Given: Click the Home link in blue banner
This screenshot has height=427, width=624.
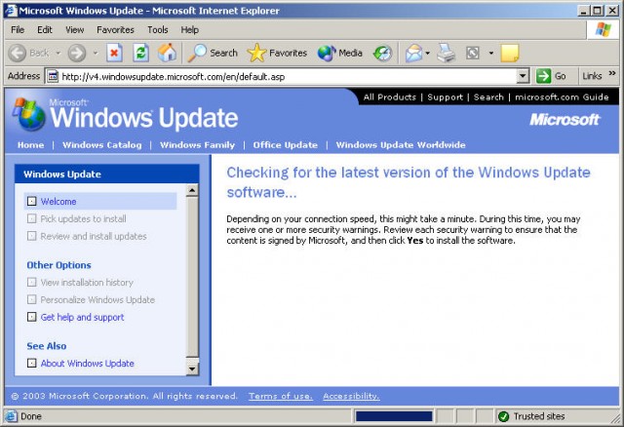Looking at the screenshot, I should tap(30, 145).
